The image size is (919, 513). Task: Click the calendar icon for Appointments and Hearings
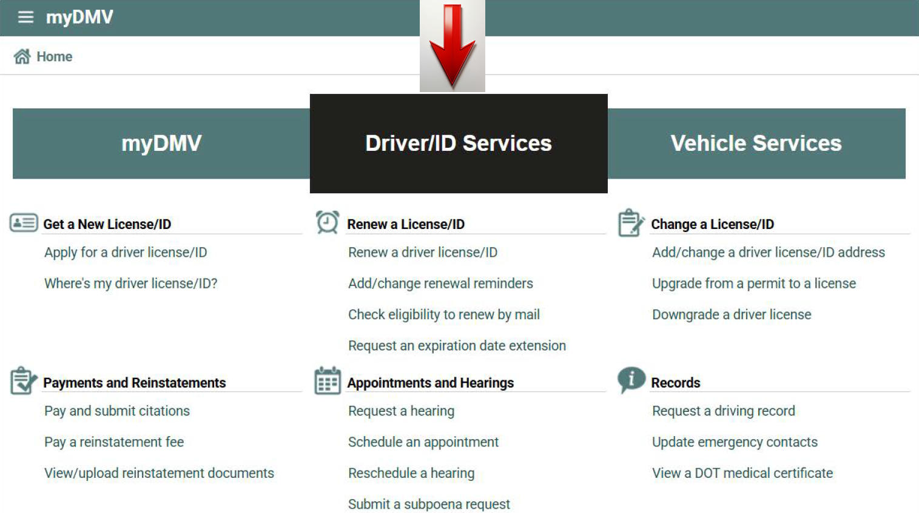[x=328, y=381]
